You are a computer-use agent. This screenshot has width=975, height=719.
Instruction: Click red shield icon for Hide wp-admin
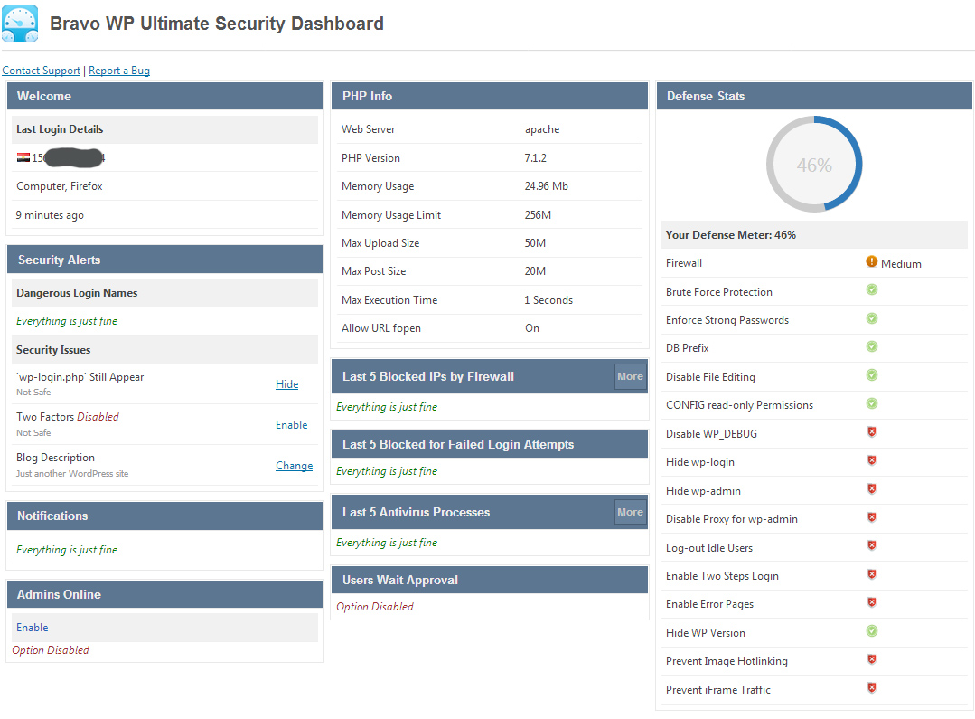[872, 489]
